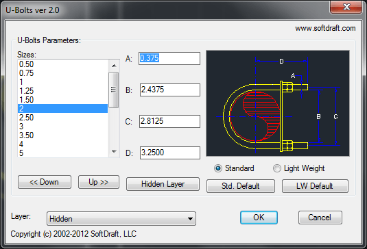Viewport: 367px width, 249px height.
Task: Apply Std. Default values
Action: [241, 186]
